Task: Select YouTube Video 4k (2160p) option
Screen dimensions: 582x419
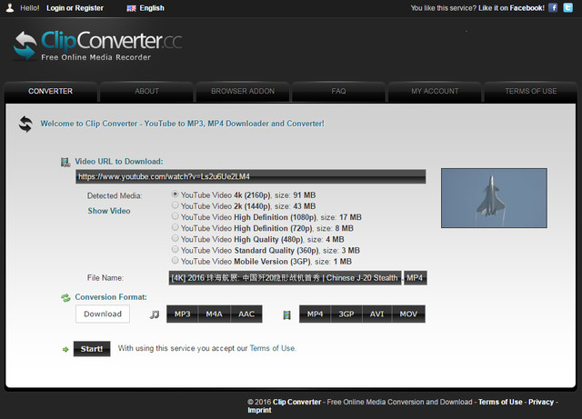Action: (175, 195)
